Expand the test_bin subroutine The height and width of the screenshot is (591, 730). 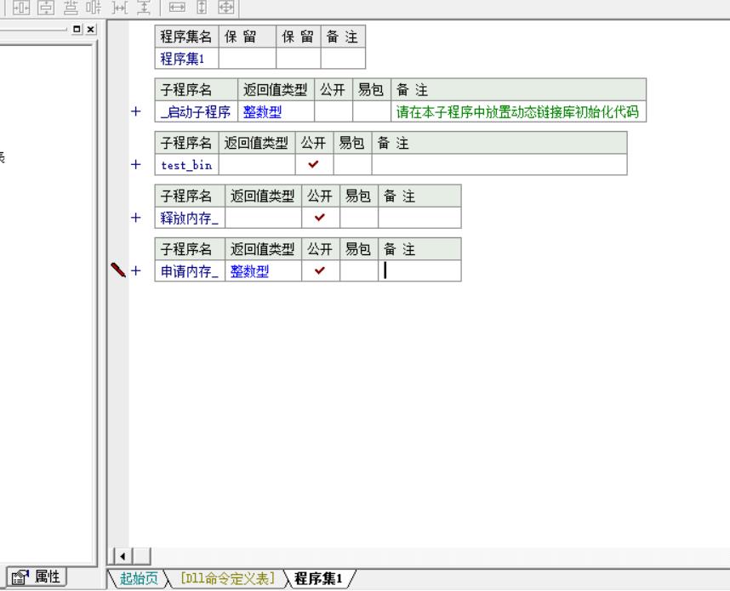click(x=136, y=165)
